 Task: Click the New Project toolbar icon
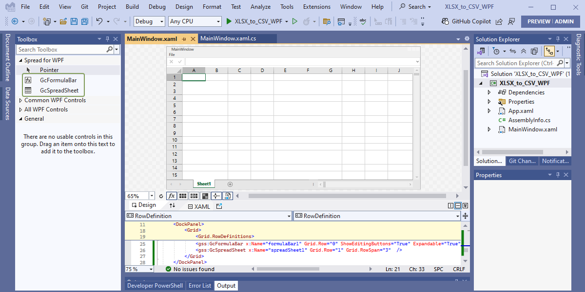47,21
